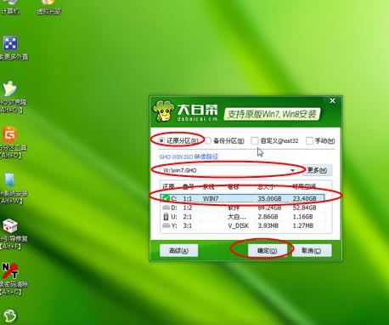This screenshot has width=389, height=325.
Task: Click the Cancel (C) button
Action: (312, 251)
